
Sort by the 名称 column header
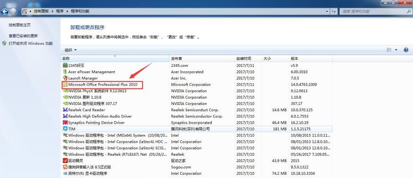click(115, 58)
